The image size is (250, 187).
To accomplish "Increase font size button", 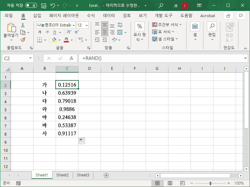I will click(69, 32).
